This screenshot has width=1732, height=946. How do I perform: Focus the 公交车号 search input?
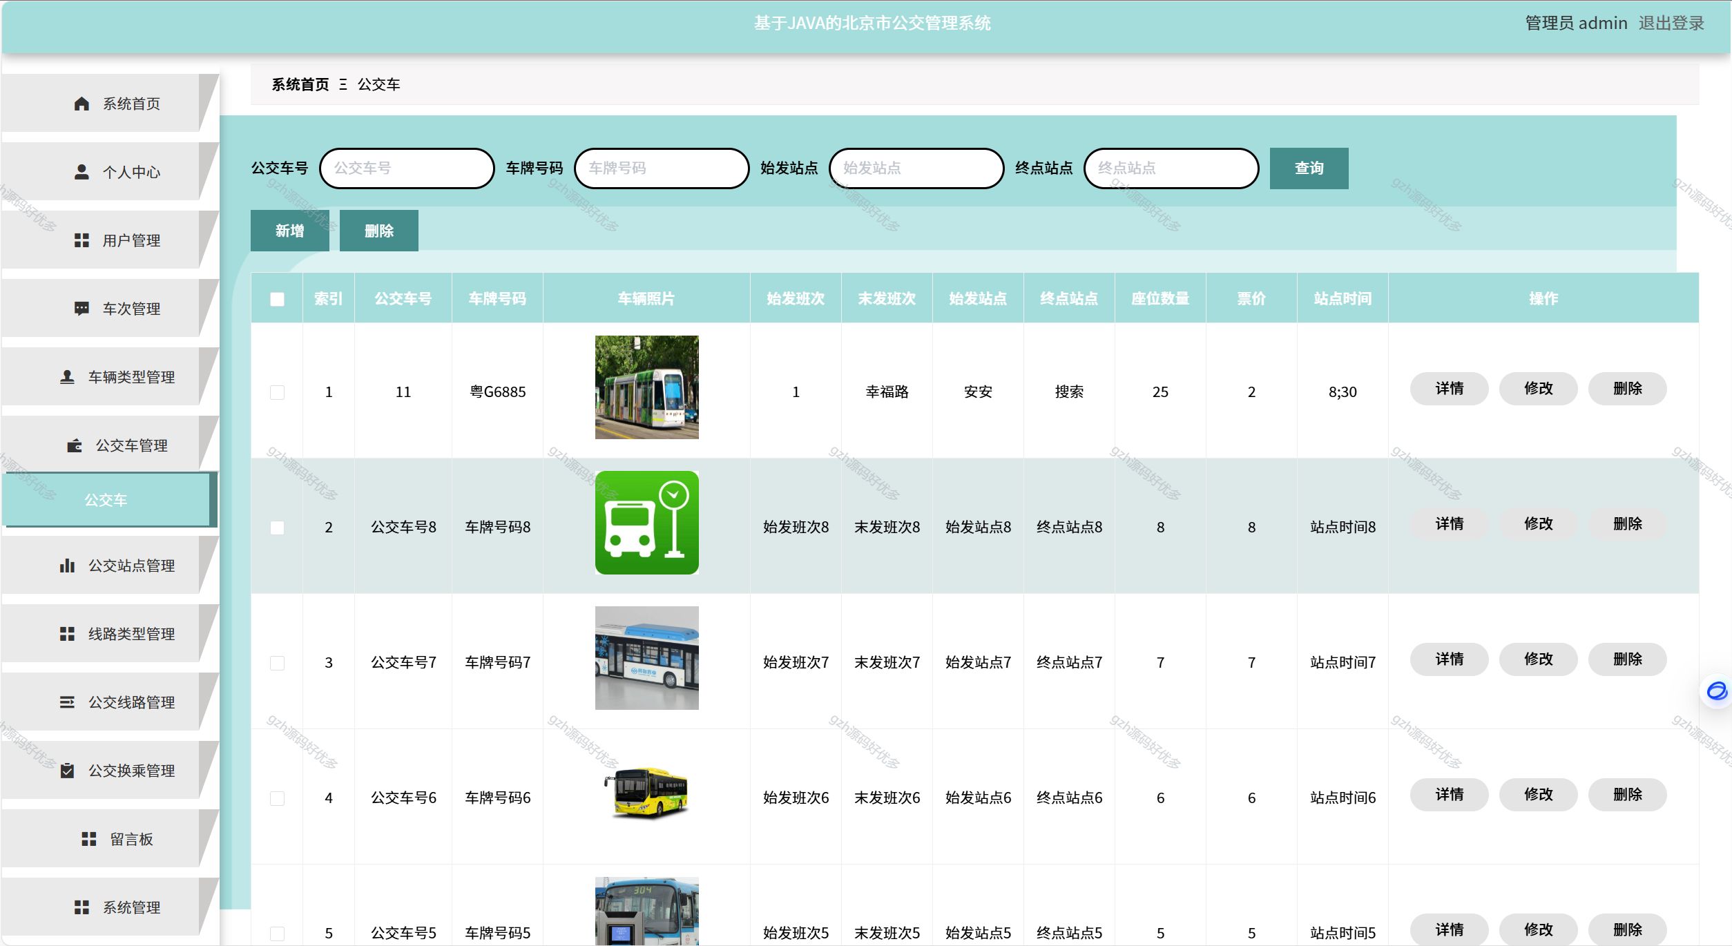(x=407, y=168)
